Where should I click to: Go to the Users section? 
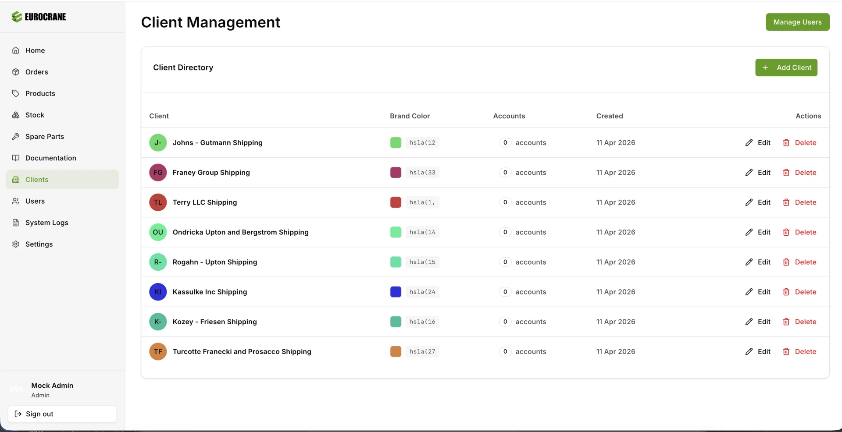point(35,202)
